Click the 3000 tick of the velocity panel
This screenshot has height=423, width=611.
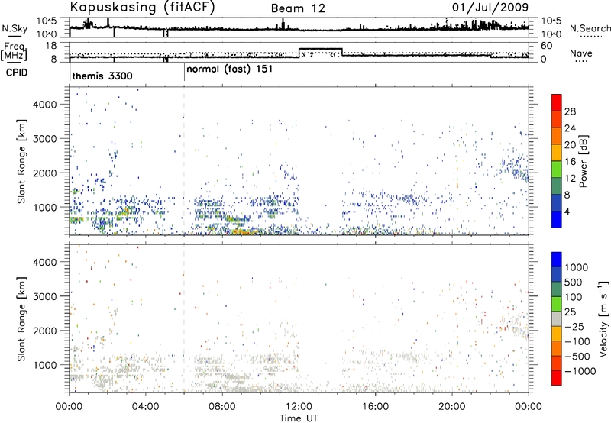click(x=44, y=296)
